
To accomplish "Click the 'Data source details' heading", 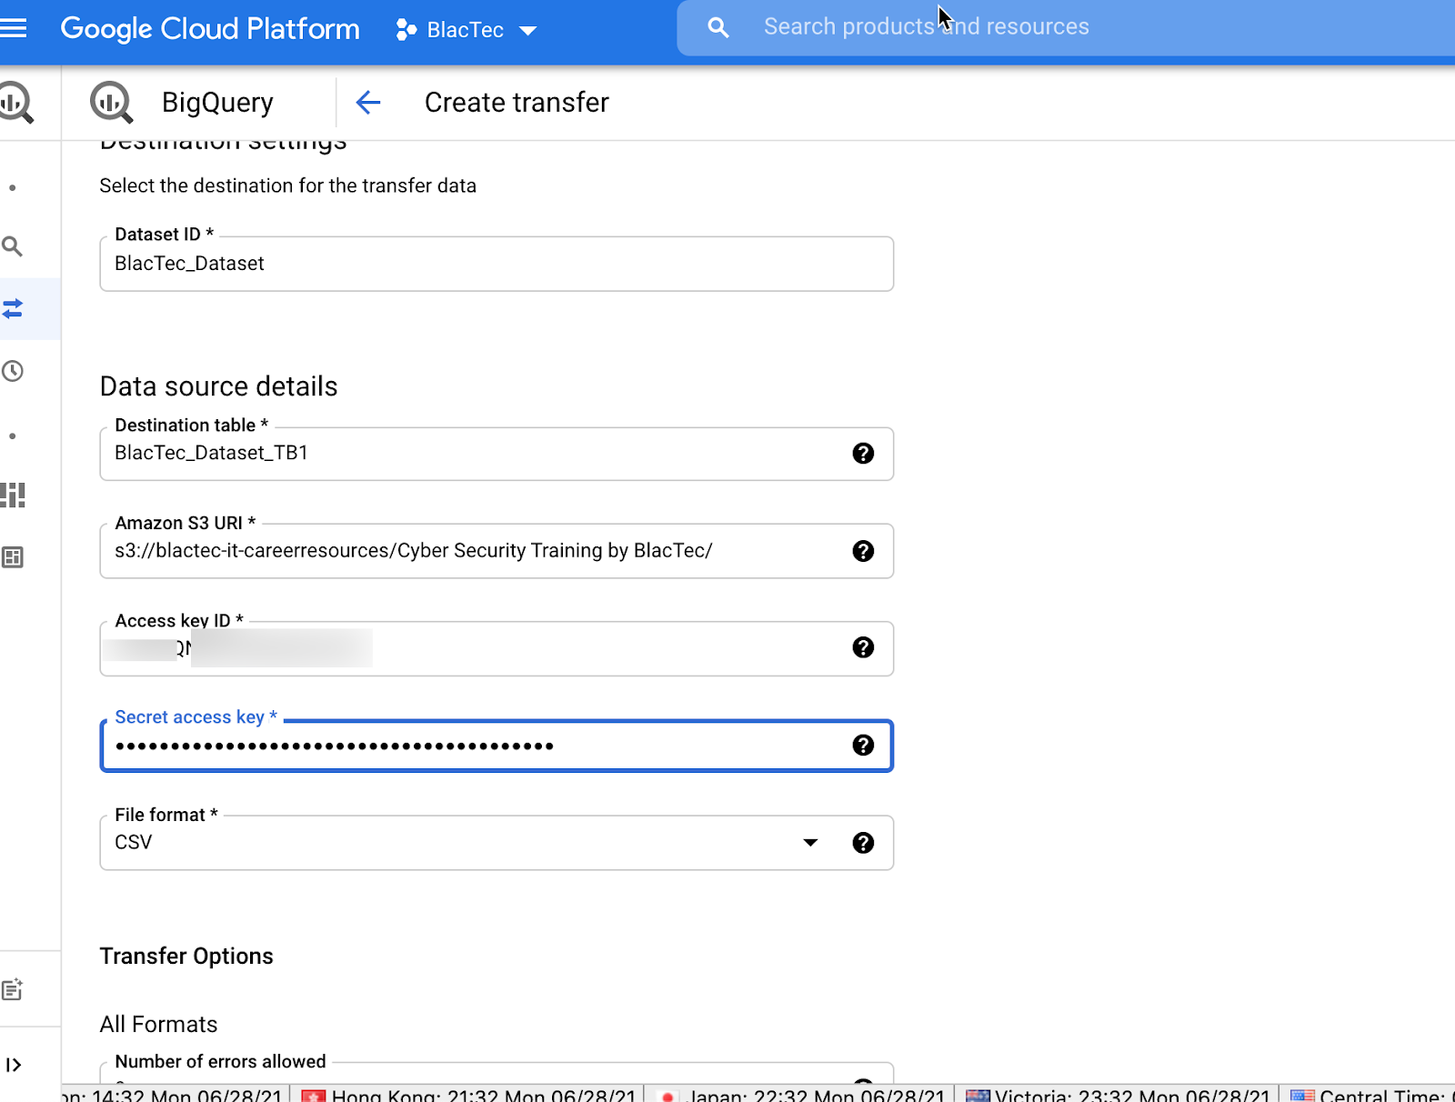I will [x=219, y=386].
